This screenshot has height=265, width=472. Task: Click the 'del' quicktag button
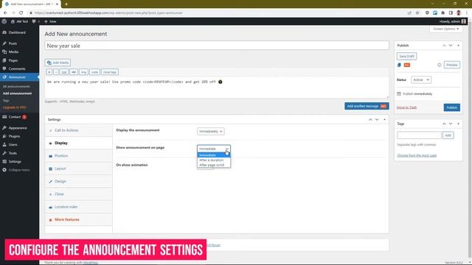tap(74, 72)
